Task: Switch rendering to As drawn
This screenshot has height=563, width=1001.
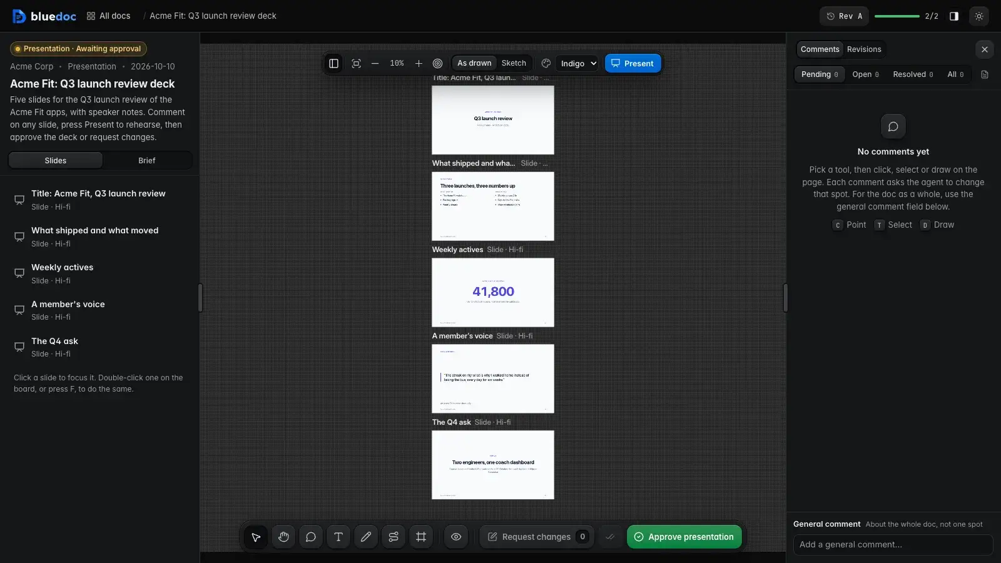Action: pos(474,63)
